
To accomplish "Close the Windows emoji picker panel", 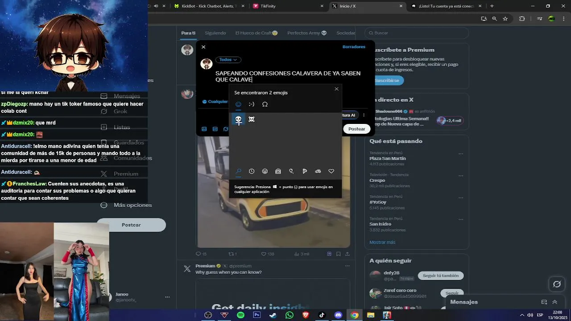I will [x=337, y=89].
